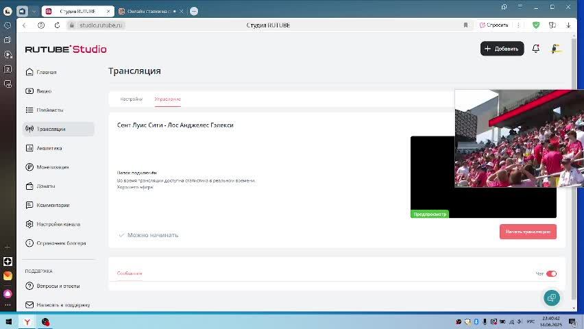Toggle the Чат switch
The image size is (584, 329).
(x=551, y=274)
